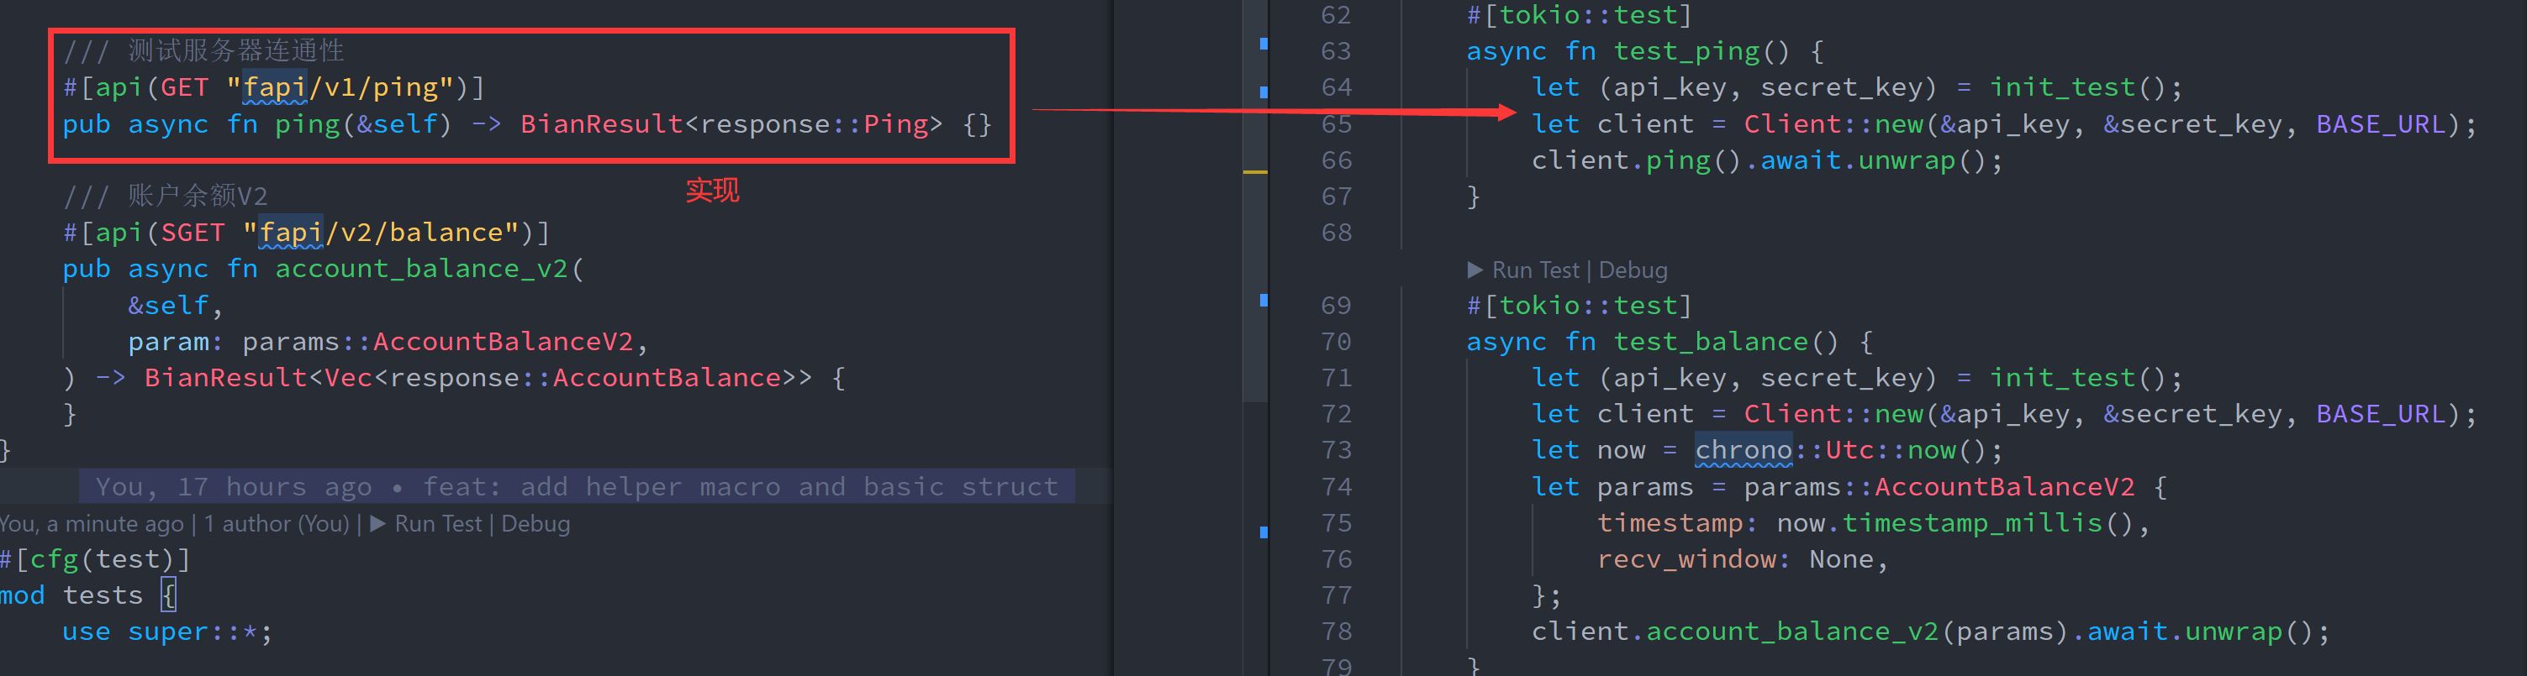
Task: Click the Run Test play triangle above test_balance
Action: click(1475, 270)
